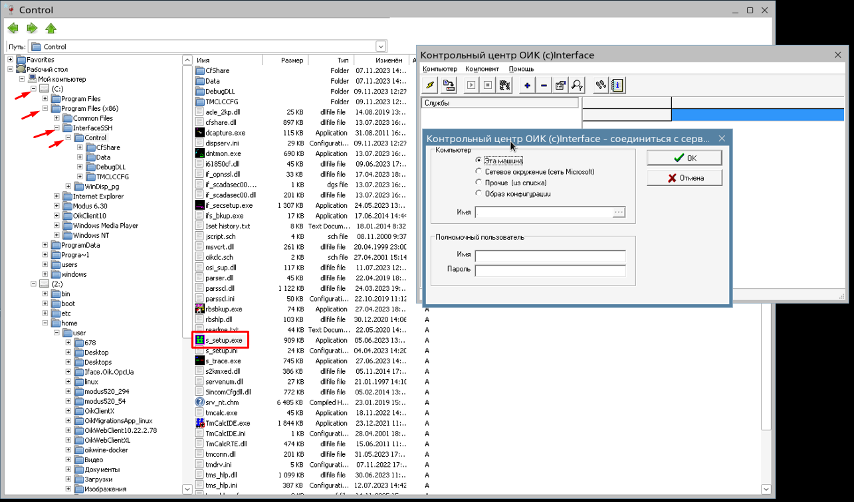This screenshot has height=502, width=854.
Task: Choose "Сетевое окружение (сеть Microsoft)" option
Action: pos(478,172)
